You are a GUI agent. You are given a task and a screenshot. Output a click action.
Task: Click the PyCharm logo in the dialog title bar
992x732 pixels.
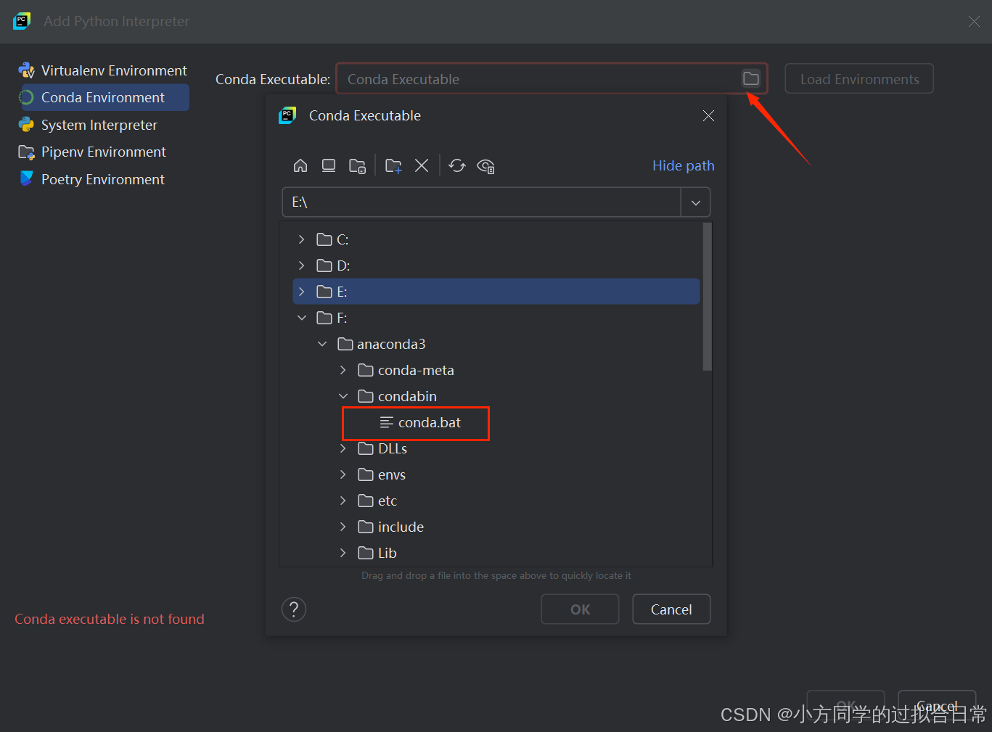pyautogui.click(x=287, y=115)
